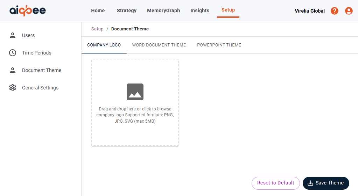Go to the Home menu

[x=98, y=10]
